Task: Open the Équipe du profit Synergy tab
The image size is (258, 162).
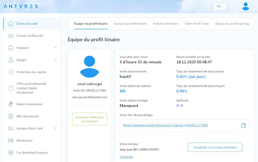Action: (x=233, y=23)
